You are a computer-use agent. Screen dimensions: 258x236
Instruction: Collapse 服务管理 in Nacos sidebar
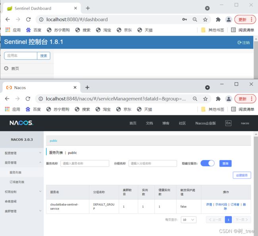pos(22,163)
